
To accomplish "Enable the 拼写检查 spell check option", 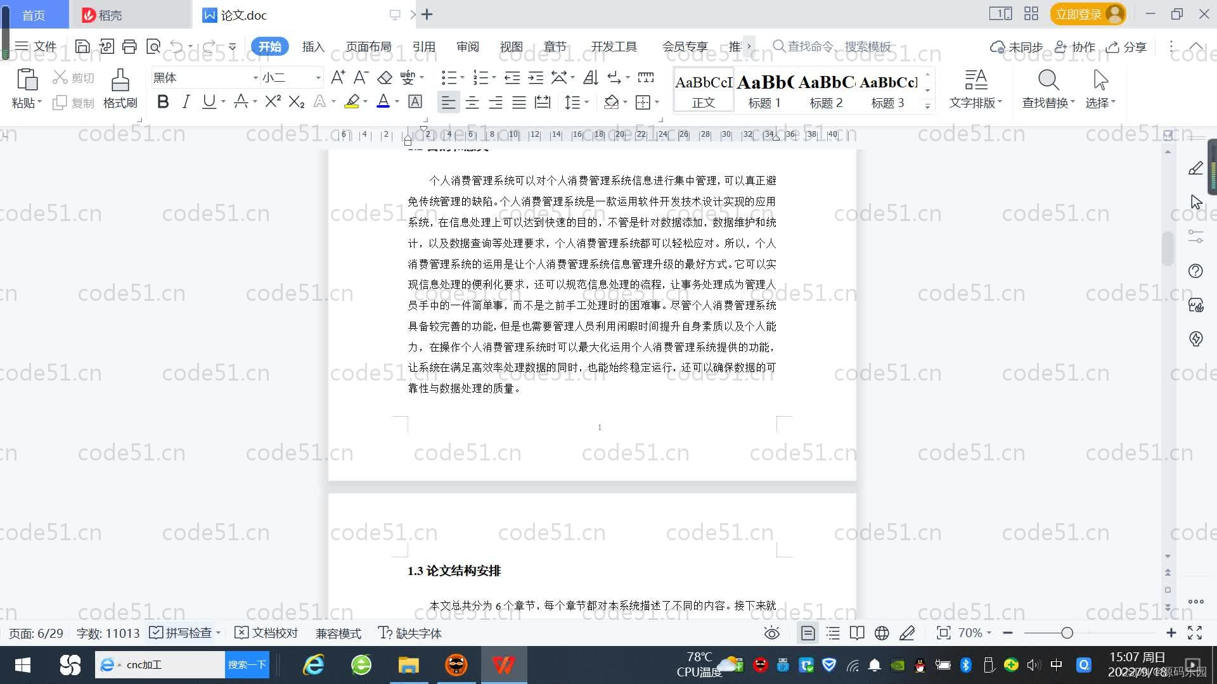I will (183, 633).
